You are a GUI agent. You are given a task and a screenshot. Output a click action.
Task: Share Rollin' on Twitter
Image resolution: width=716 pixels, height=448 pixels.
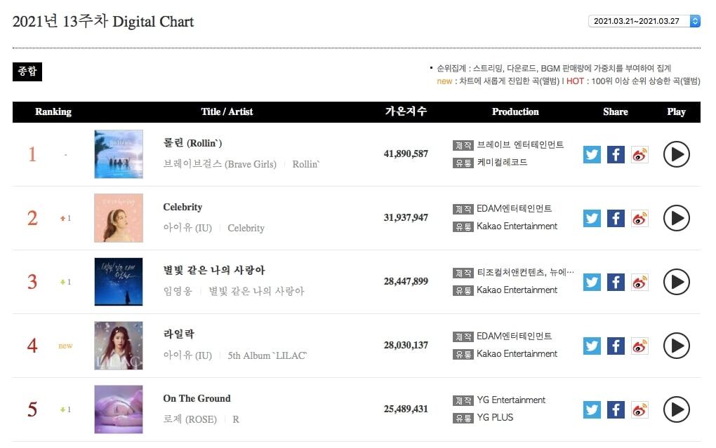[x=592, y=154]
